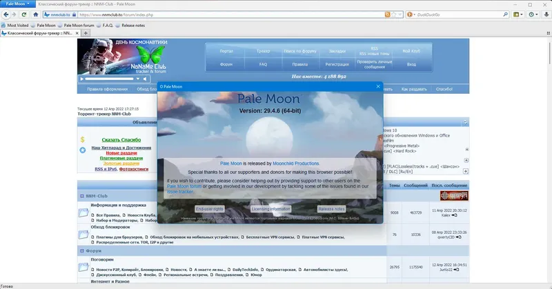Viewport: 552px width, 289px height.
Task: Open the Правила navigation item
Action: coord(300,64)
